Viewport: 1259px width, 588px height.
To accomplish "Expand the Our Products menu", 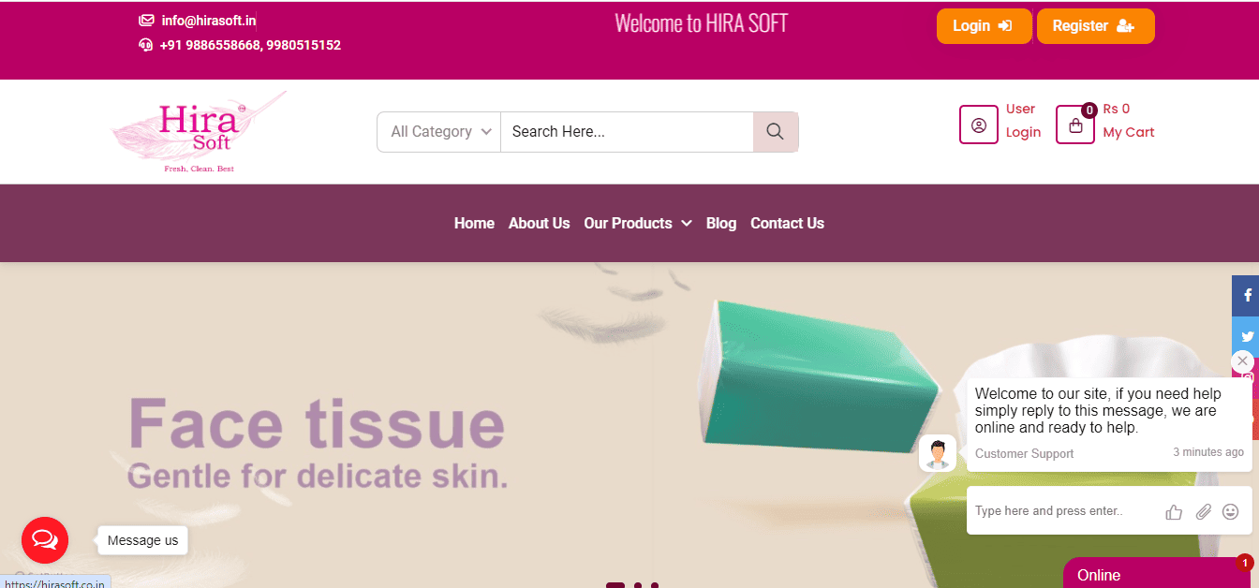I will [x=637, y=223].
